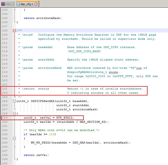The width and height of the screenshot is (168, 165).
Task: Close the dsp_icfg.c tab
Action: tap(36, 4)
